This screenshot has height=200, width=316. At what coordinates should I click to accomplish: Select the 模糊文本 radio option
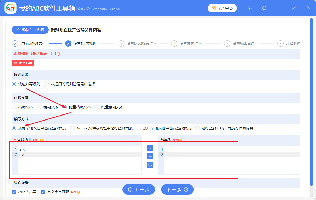(39, 107)
